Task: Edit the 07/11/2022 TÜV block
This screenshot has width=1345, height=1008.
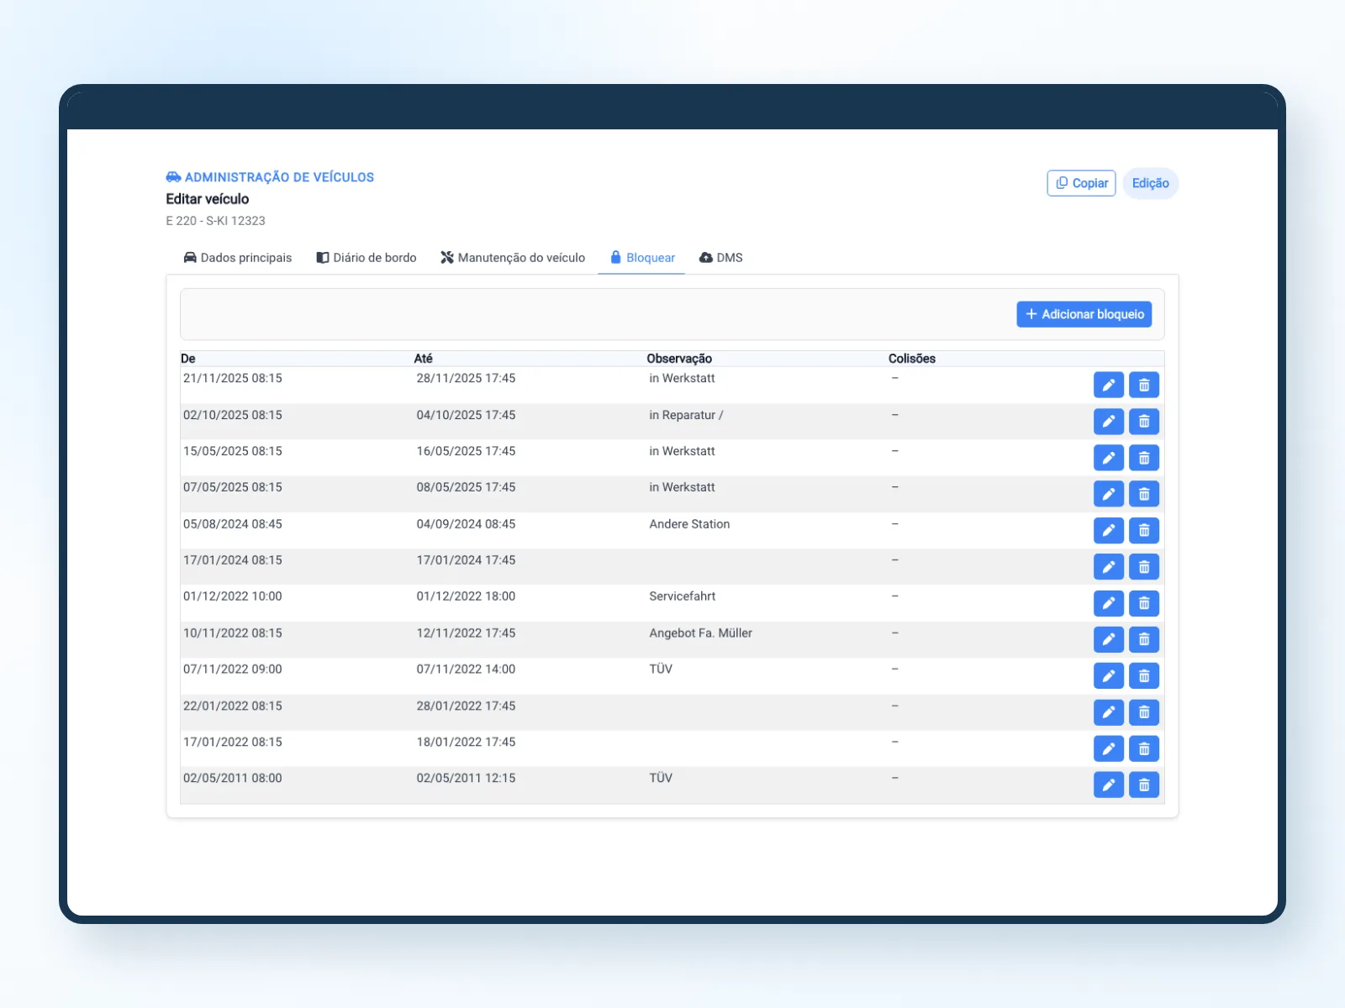Action: pos(1109,675)
